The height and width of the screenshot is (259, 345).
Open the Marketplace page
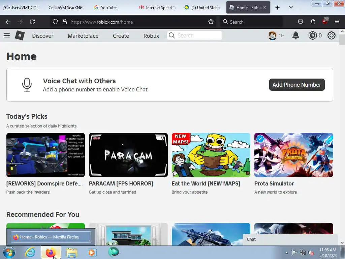click(x=83, y=36)
